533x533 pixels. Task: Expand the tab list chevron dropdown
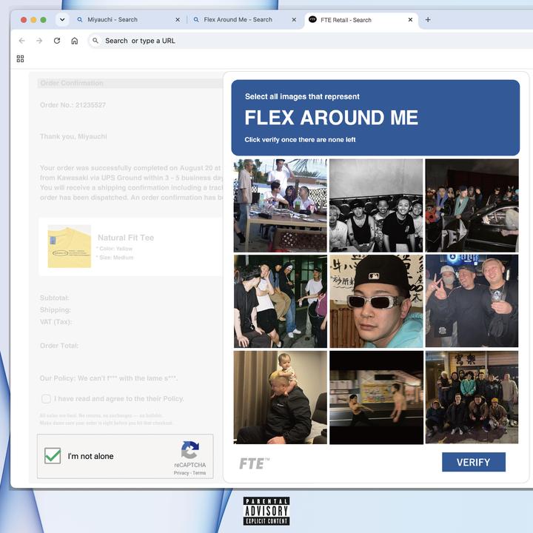tap(62, 20)
